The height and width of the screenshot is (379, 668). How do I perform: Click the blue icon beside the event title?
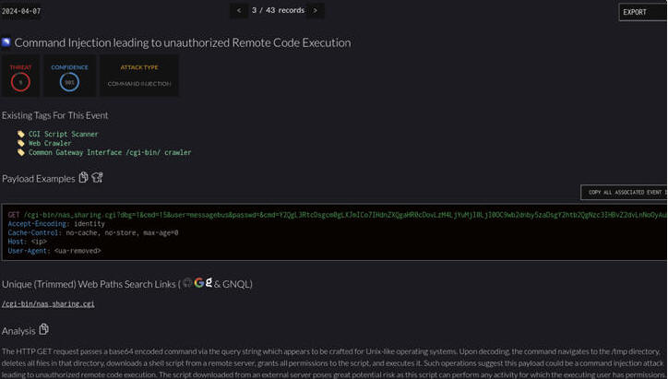click(x=6, y=42)
